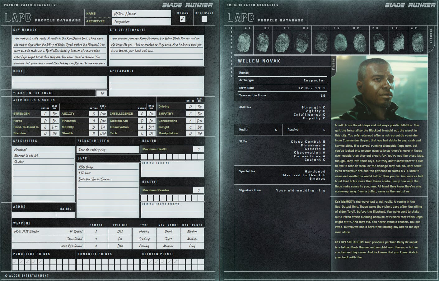Image resolution: width=439 pixels, height=281 pixels.
Task: Click the Health 5 stat on profile page
Action: coord(258,130)
